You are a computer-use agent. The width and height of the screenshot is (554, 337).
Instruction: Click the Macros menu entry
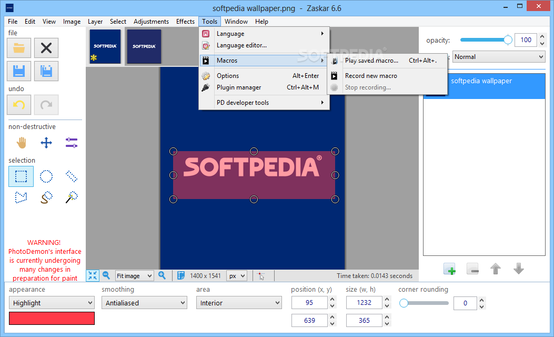(x=264, y=61)
